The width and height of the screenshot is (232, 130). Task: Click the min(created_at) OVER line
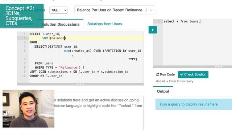(x=103, y=51)
